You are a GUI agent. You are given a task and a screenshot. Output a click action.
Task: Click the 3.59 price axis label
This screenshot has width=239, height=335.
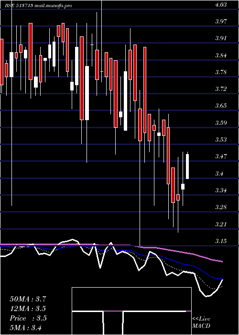pyautogui.click(x=221, y=123)
